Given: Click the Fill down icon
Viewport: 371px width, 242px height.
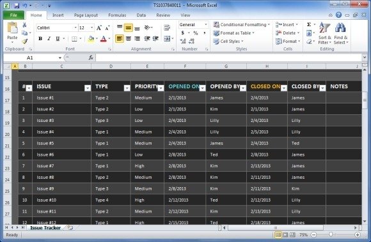Looking at the screenshot, I should pyautogui.click(x=309, y=33).
